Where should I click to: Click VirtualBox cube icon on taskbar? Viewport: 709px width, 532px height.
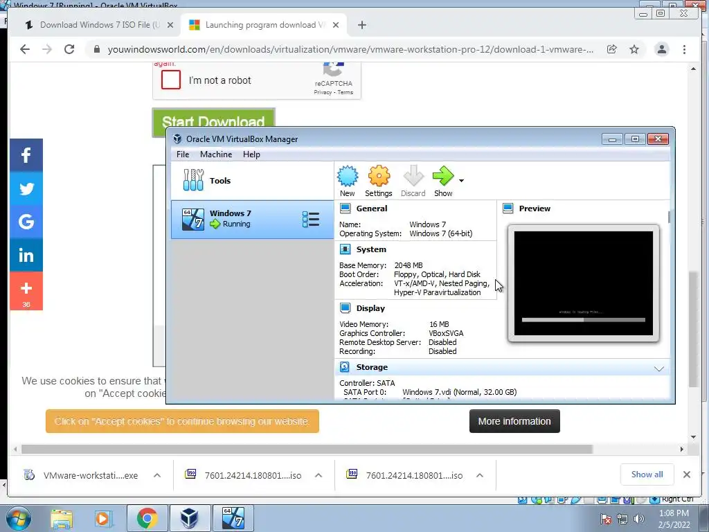pos(190,518)
